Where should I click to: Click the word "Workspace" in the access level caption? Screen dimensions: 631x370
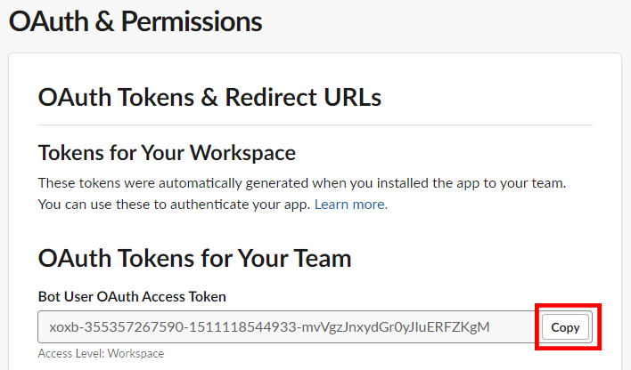click(x=135, y=353)
